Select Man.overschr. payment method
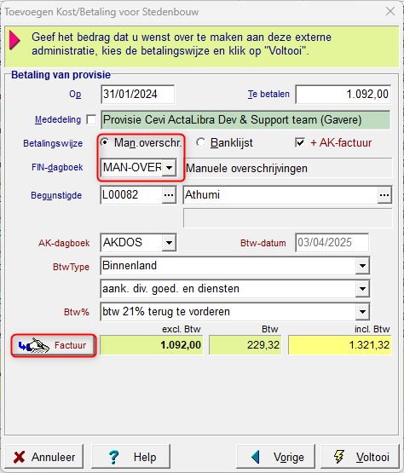404x473 pixels. coord(105,142)
